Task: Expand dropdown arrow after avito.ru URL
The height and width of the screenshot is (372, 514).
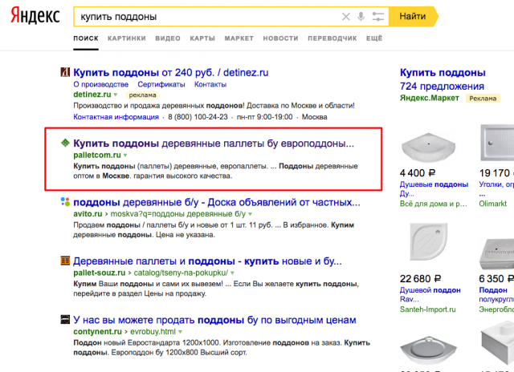Action: pos(250,214)
